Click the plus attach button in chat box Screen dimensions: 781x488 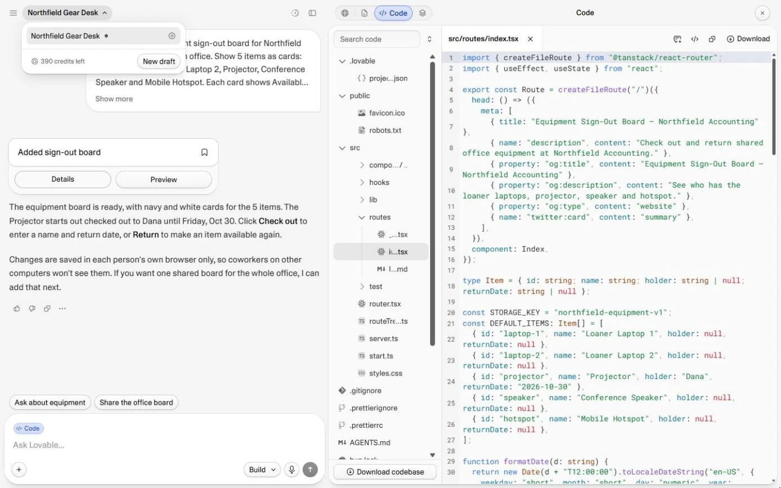tap(19, 470)
